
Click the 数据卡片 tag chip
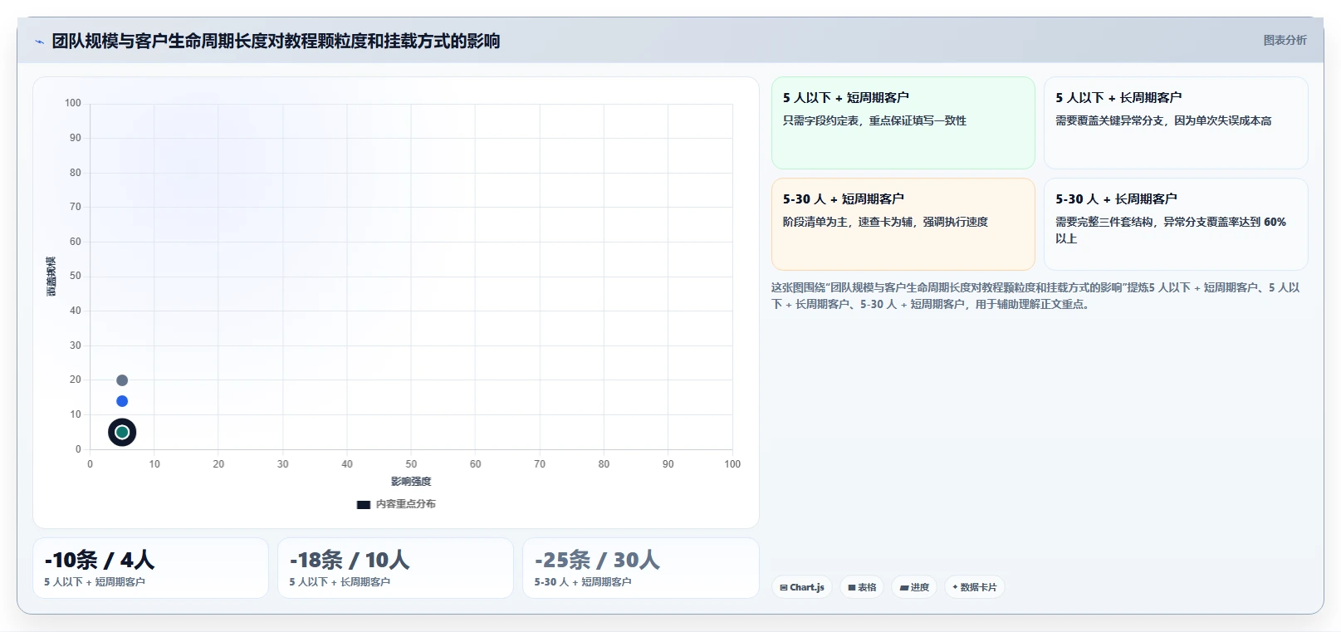click(x=975, y=587)
